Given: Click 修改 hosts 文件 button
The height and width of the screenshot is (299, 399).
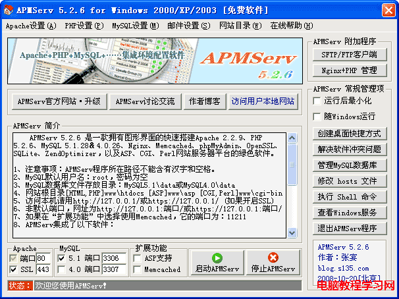Looking at the screenshot, I should pyautogui.click(x=350, y=181).
